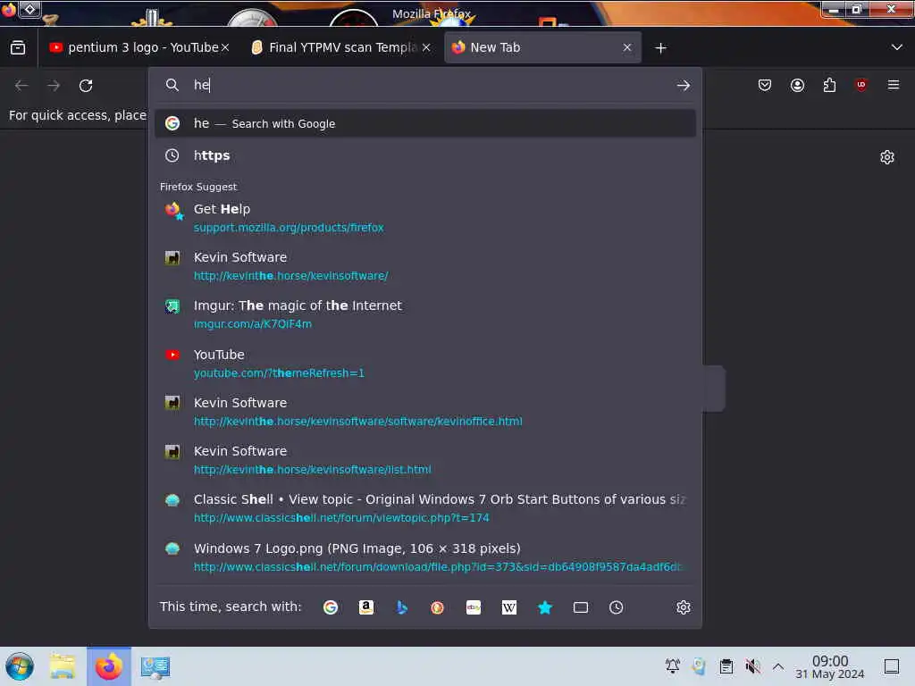The image size is (915, 686).
Task: Search this time with eBay
Action: click(x=474, y=607)
